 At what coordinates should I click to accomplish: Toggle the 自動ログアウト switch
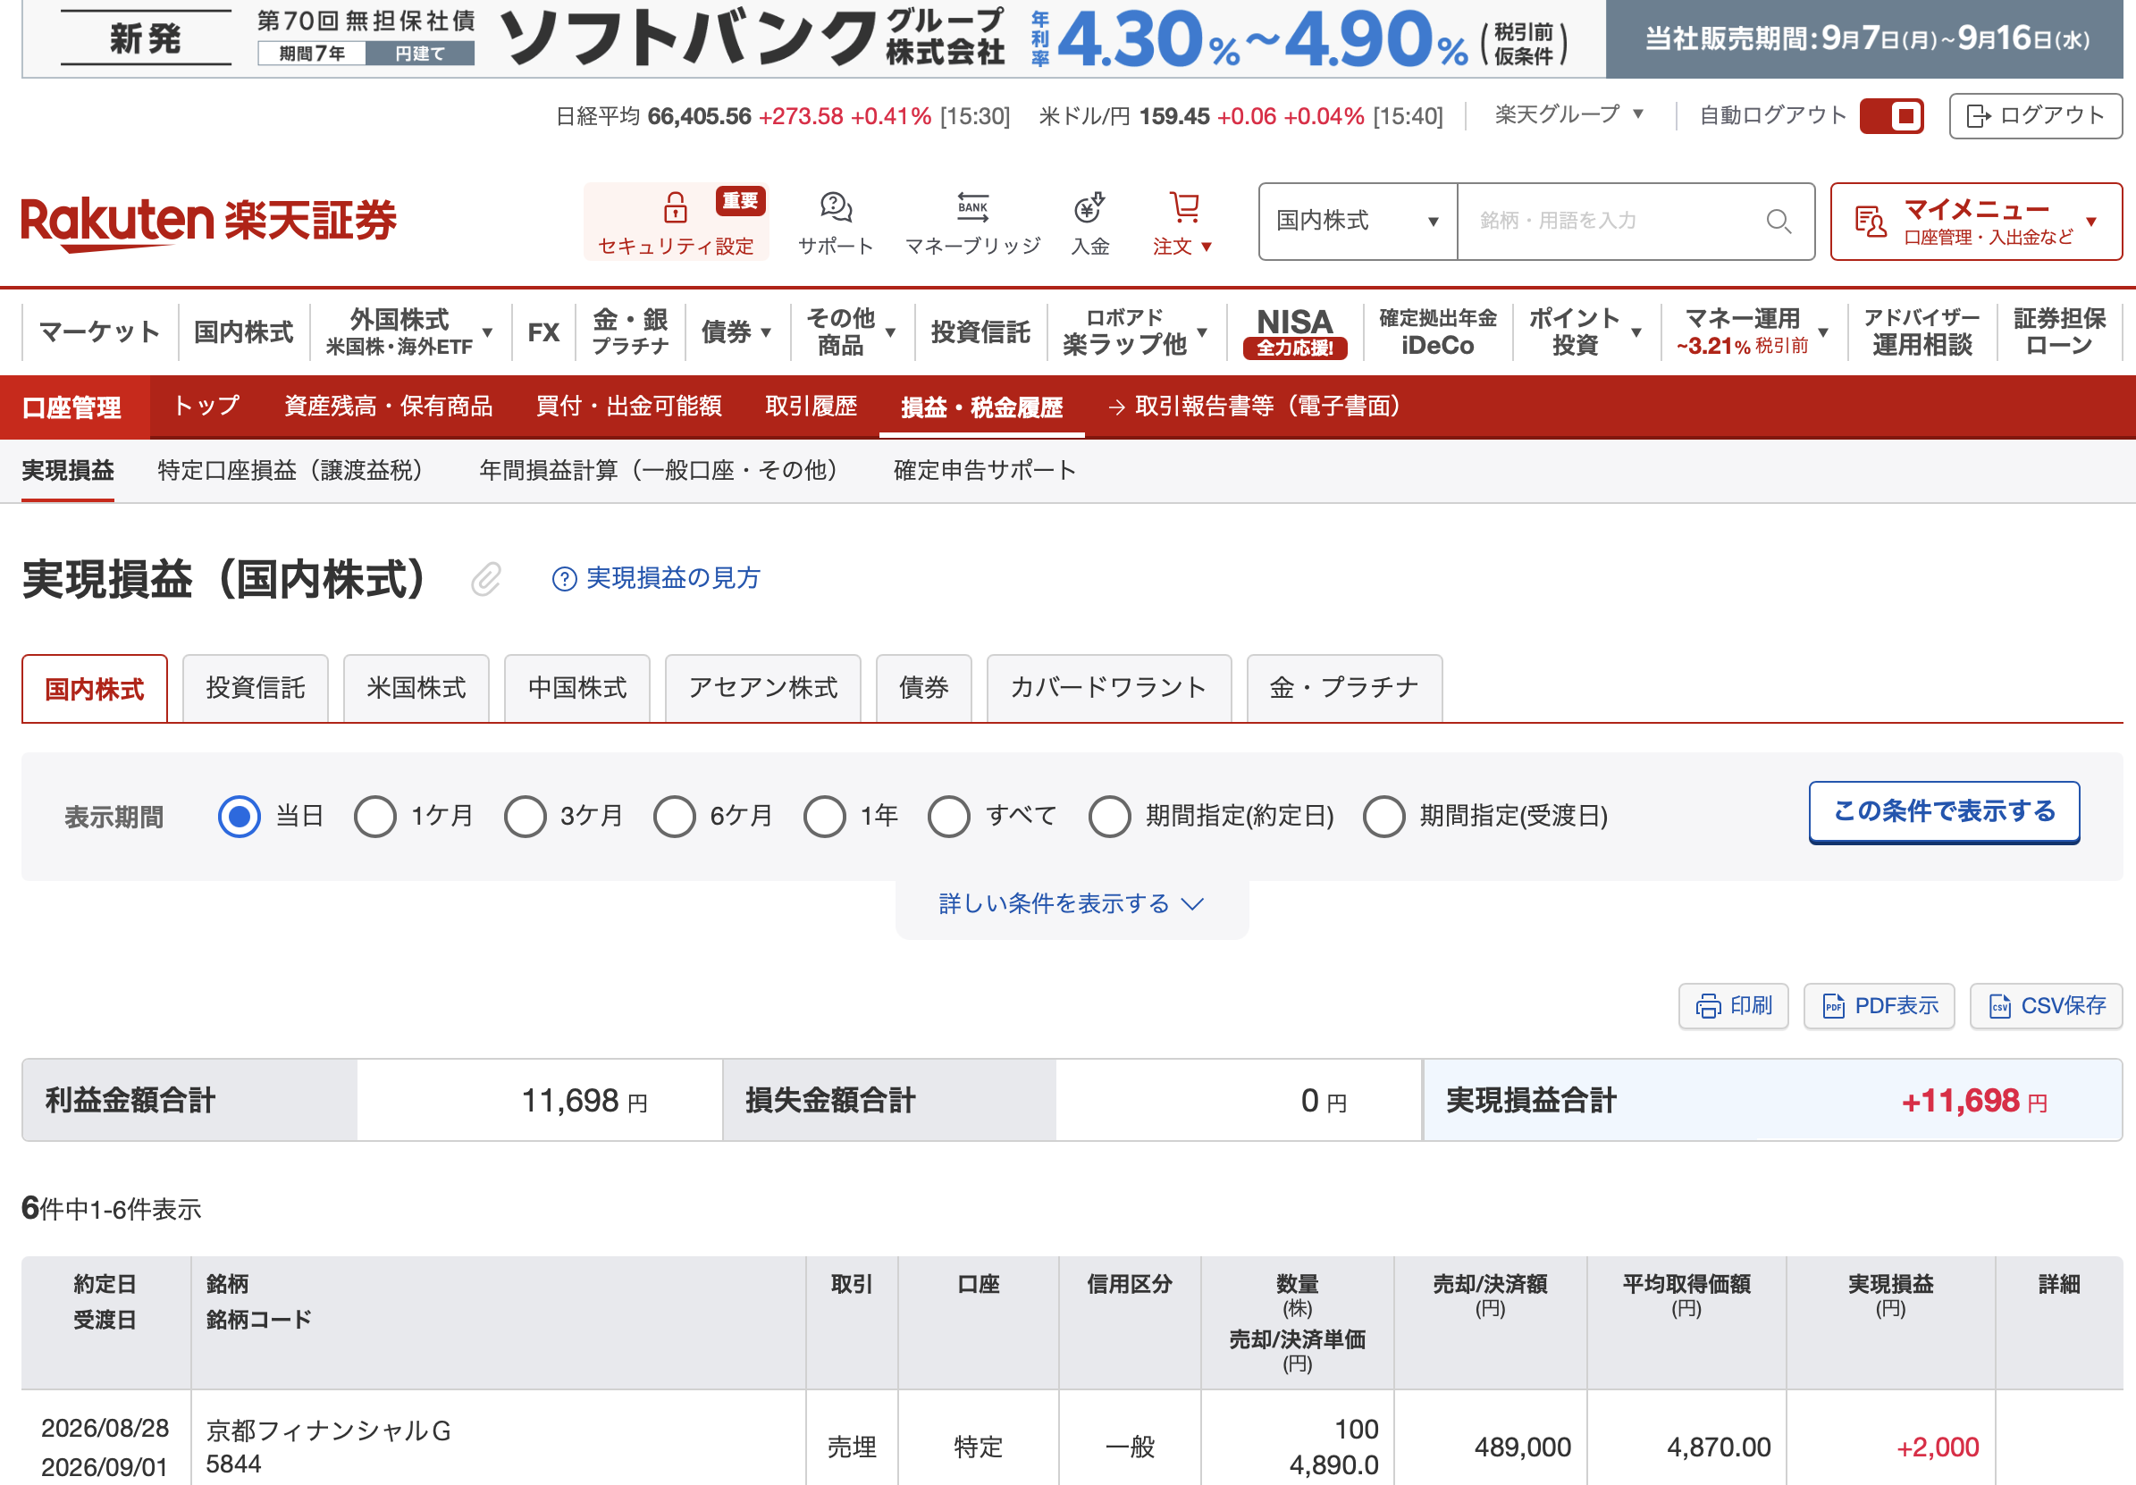pos(1891,116)
